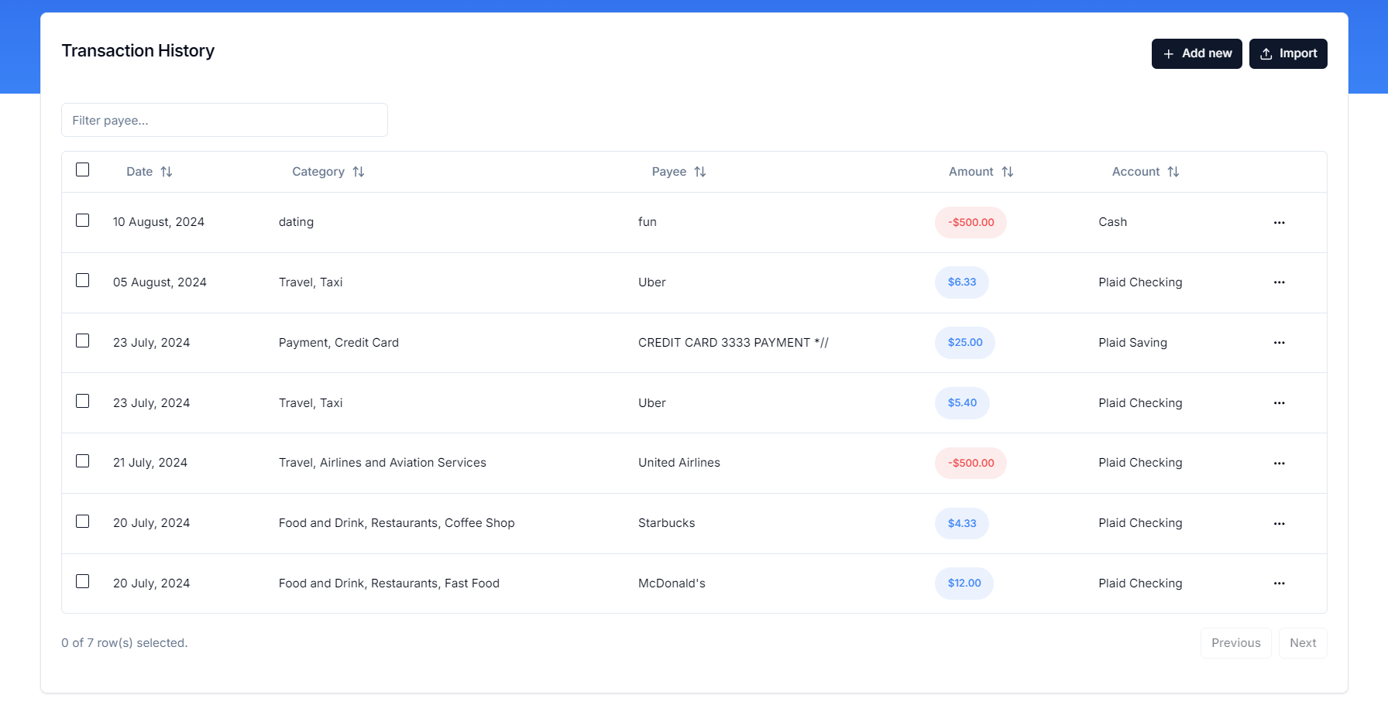Click the $5.40 amount badge
The height and width of the screenshot is (705, 1388).
962,403
